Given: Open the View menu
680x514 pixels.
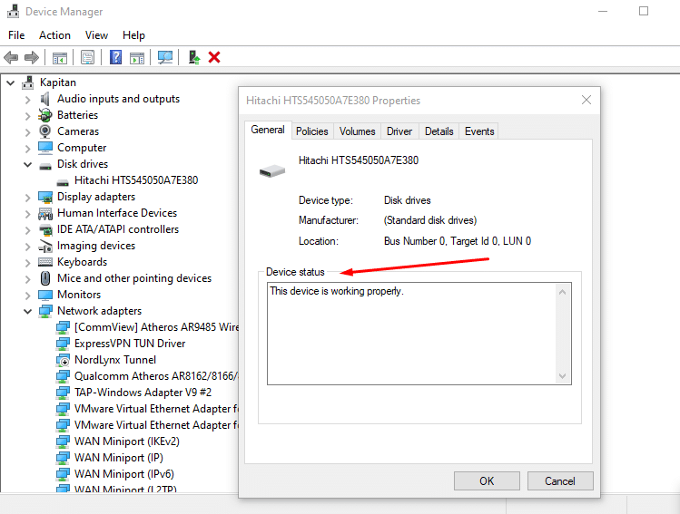Looking at the screenshot, I should pyautogui.click(x=96, y=35).
